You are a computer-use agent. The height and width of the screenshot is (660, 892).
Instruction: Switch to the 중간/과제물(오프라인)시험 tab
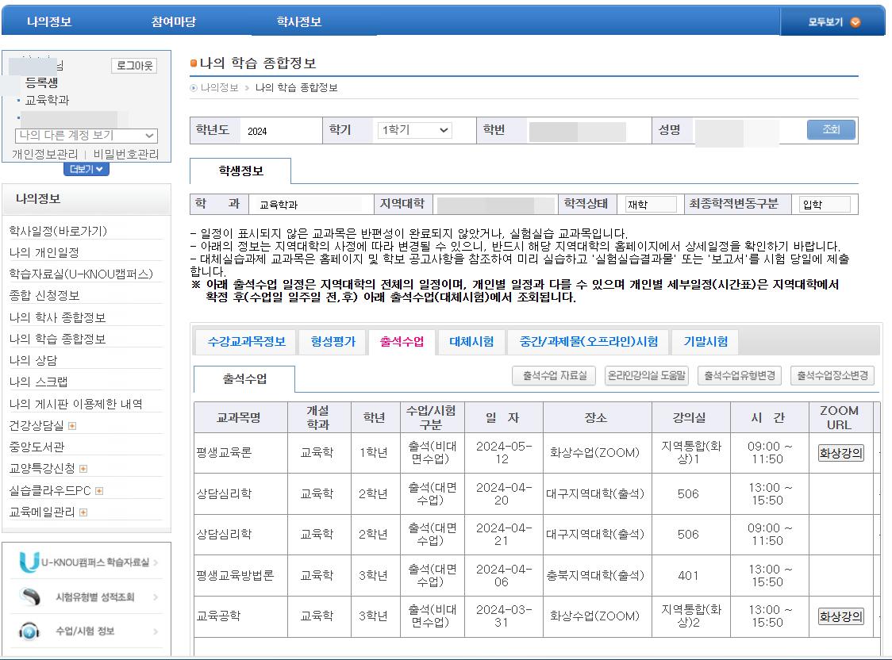tap(588, 342)
